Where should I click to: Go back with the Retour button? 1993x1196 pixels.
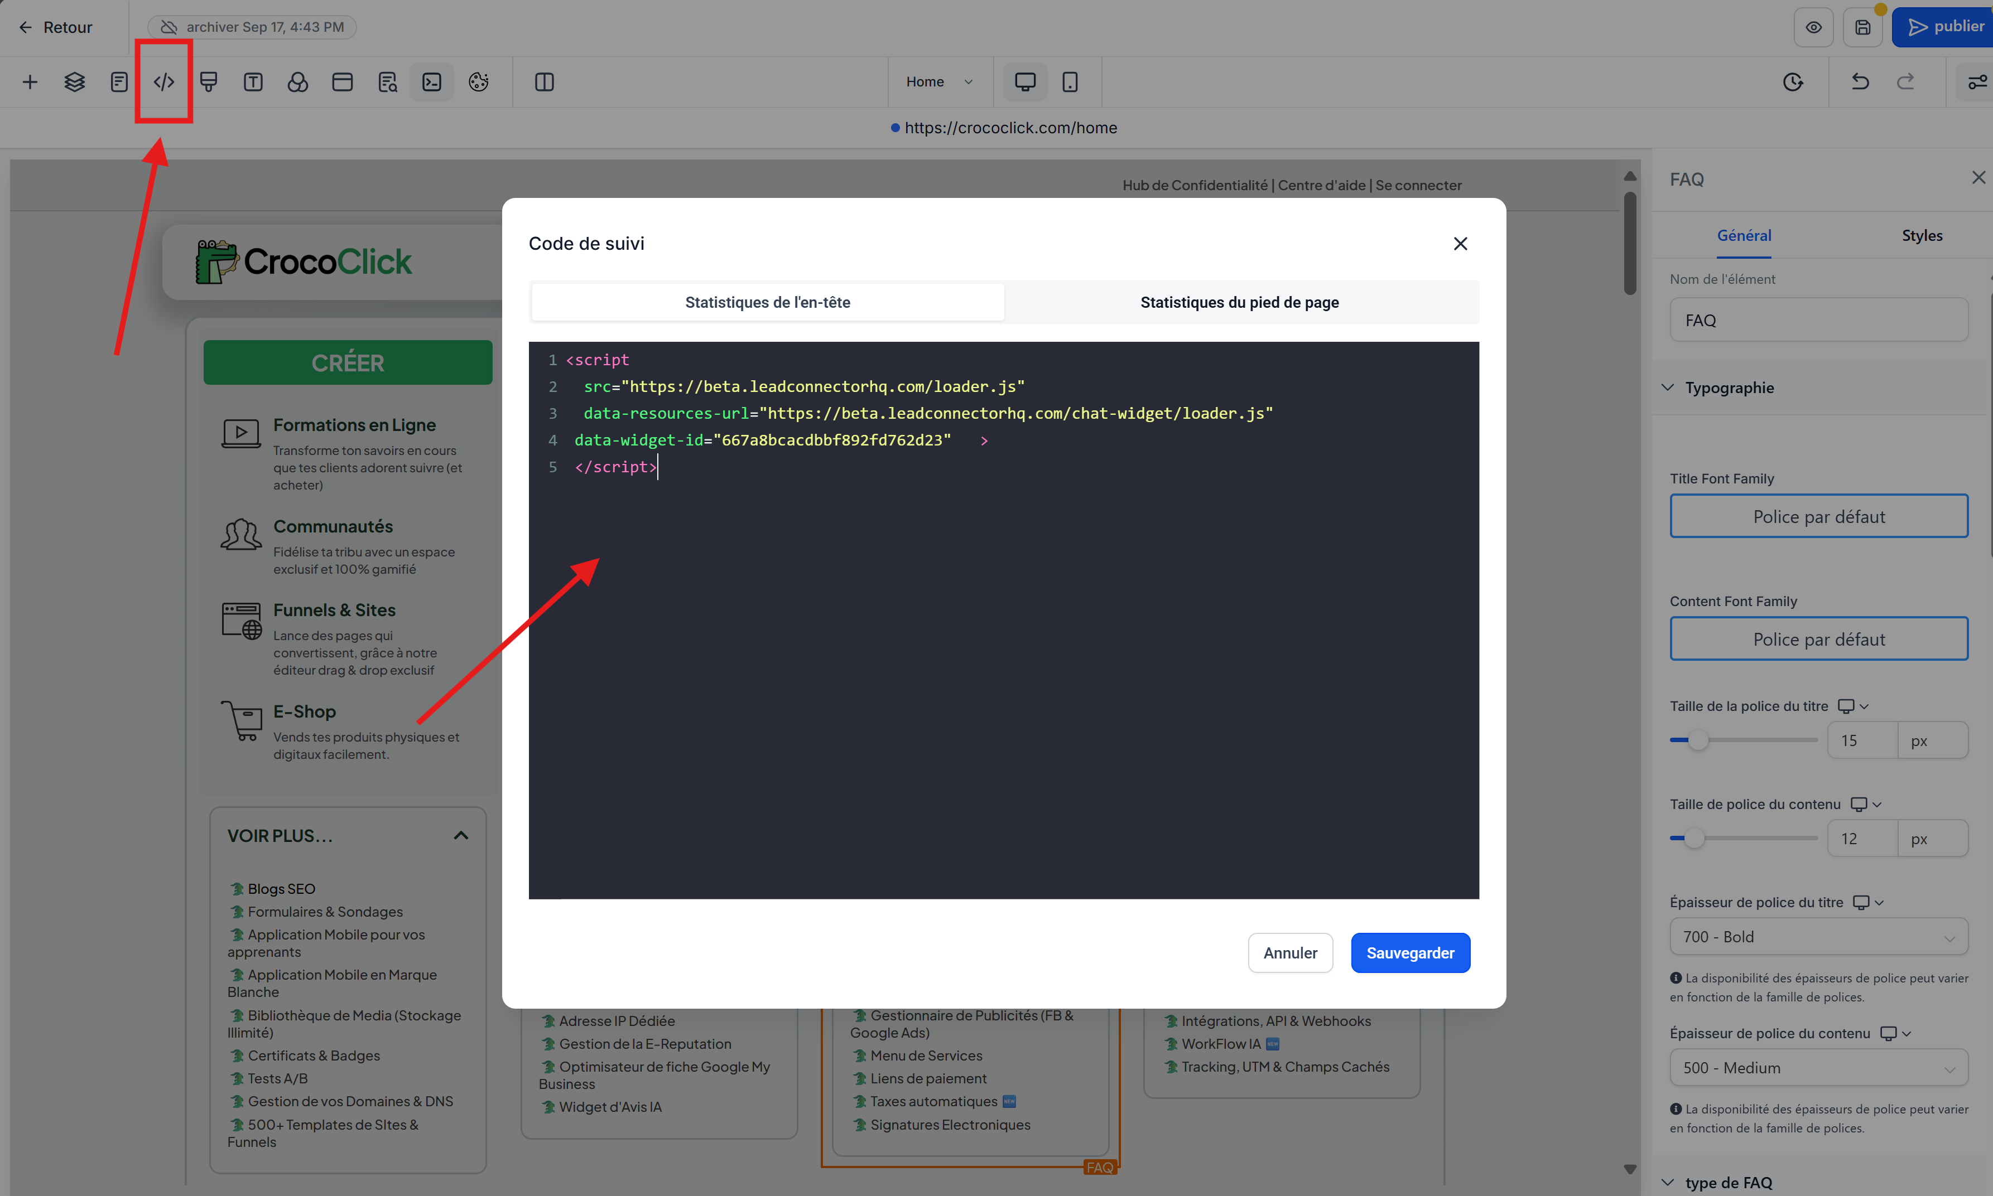coord(56,27)
